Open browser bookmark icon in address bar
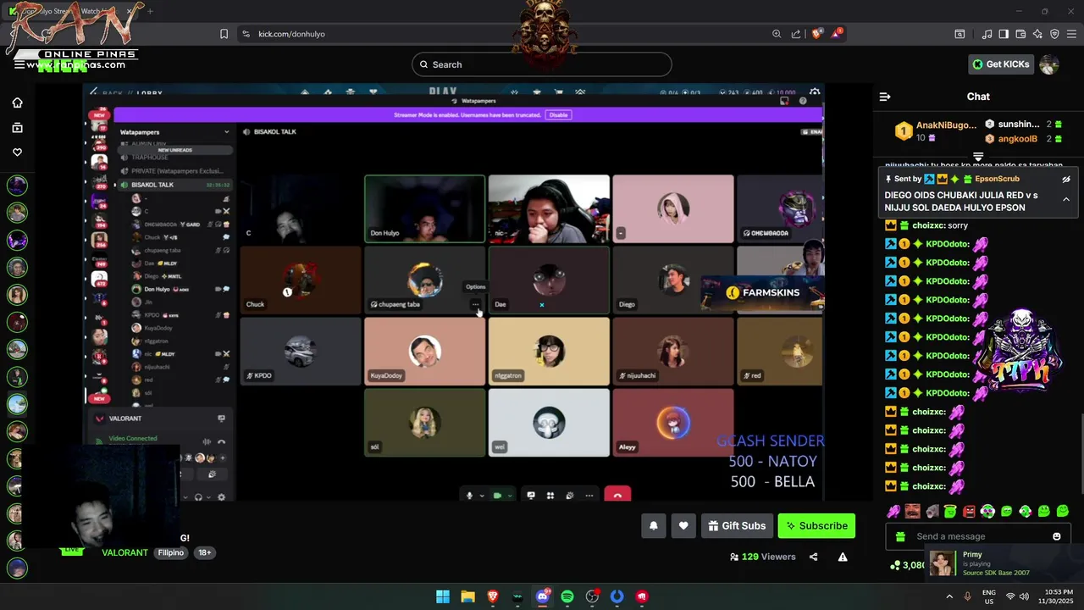The height and width of the screenshot is (610, 1084). (224, 34)
